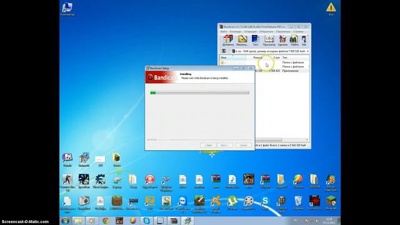
Task: Click the Удалить (Delete) icon in WinRAR
Action: [282, 40]
